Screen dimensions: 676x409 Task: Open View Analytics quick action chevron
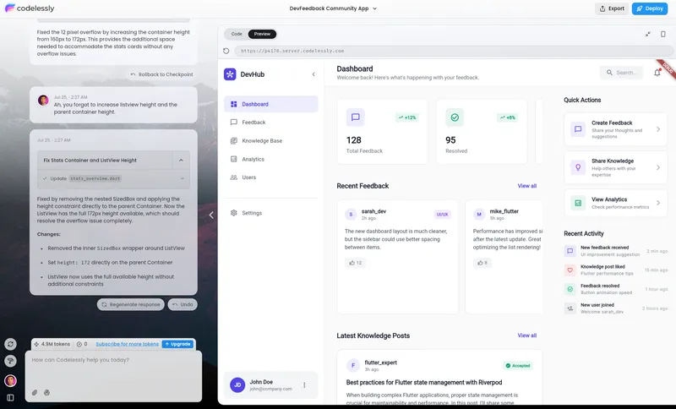click(x=658, y=203)
